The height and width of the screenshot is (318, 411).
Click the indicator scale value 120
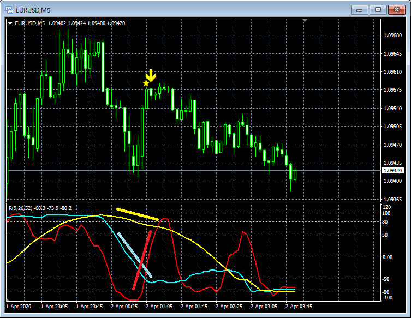tap(386, 207)
